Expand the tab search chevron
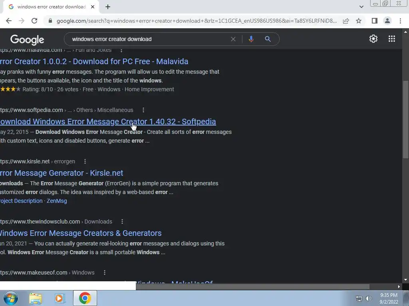This screenshot has height=306, width=409. (361, 7)
